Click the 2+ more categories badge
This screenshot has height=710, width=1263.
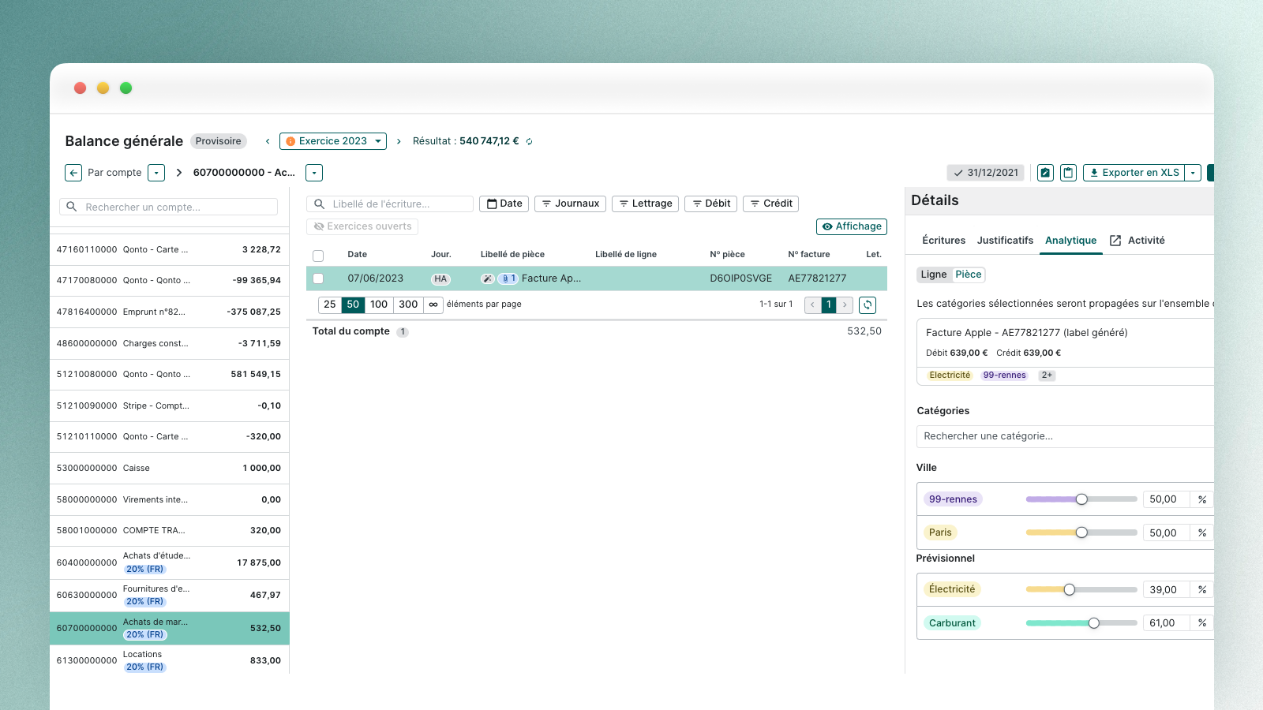pos(1047,376)
